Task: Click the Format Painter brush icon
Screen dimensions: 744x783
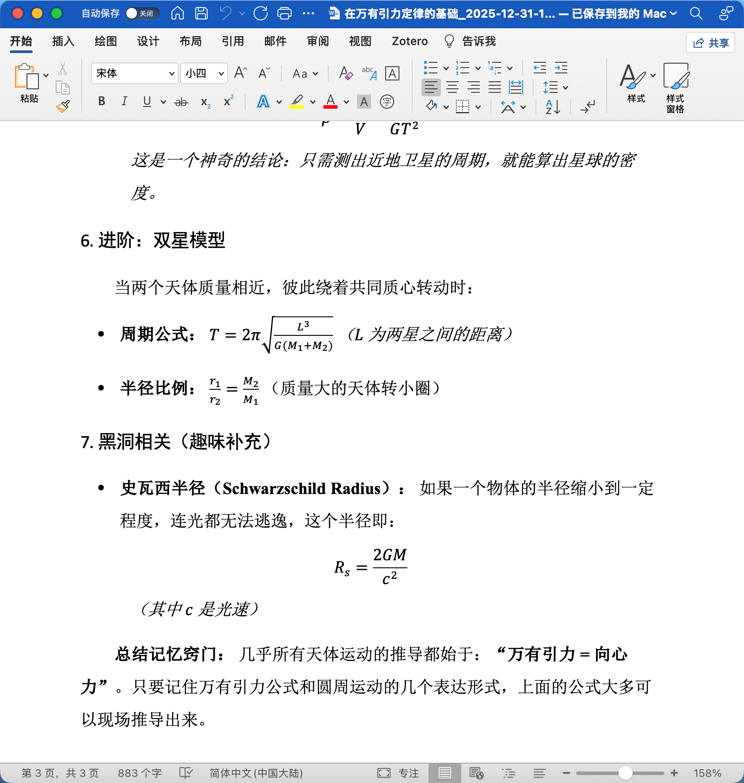Action: pyautogui.click(x=63, y=106)
